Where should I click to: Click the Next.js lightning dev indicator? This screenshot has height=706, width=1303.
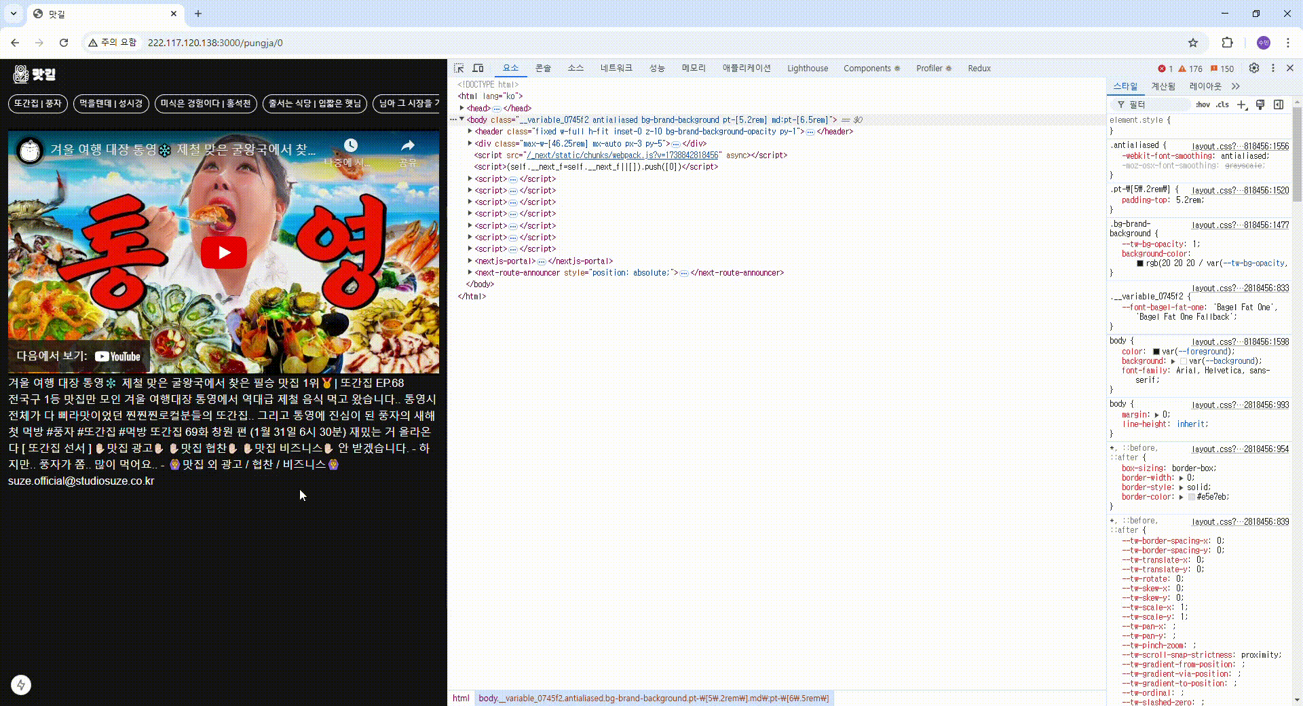pyautogui.click(x=21, y=685)
